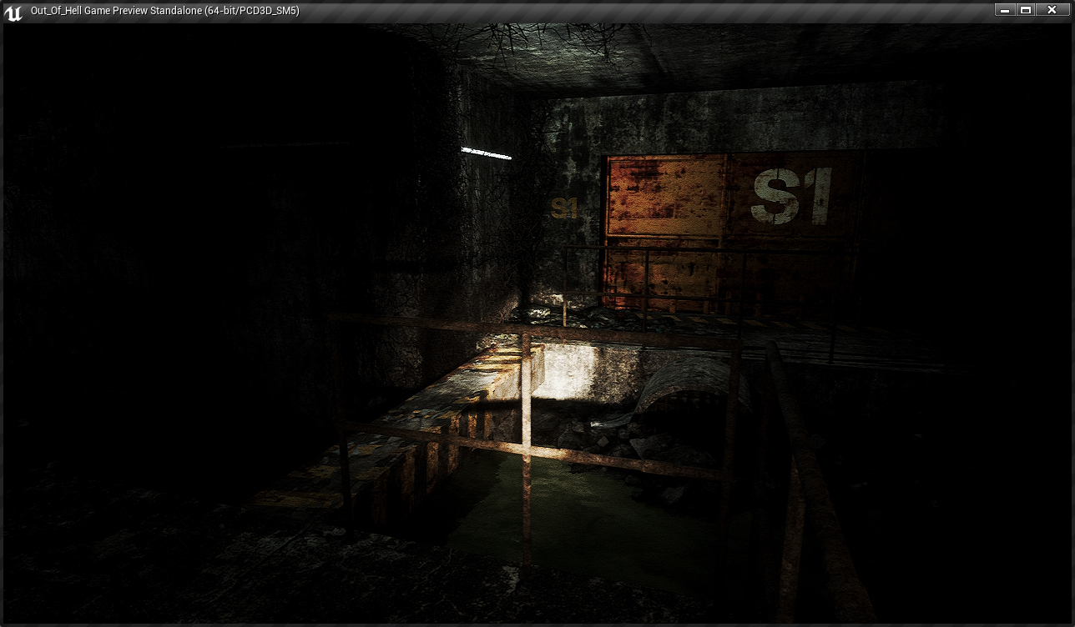The image size is (1075, 627).
Task: Click the Out_Of_Hell Game Preview title text
Action: (164, 11)
